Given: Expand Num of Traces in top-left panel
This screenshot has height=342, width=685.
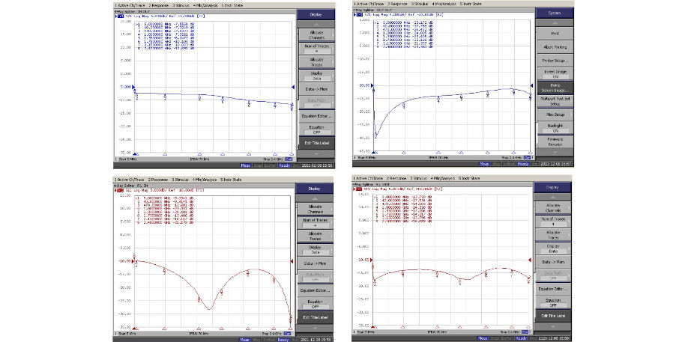Looking at the screenshot, I should [x=314, y=49].
